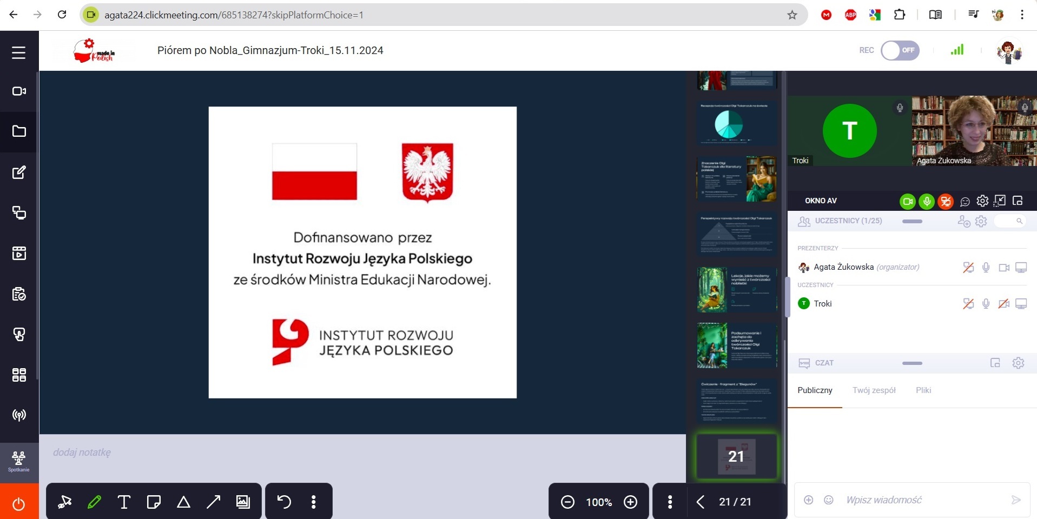
Task: Zoom in the slide with plus button
Action: click(631, 502)
